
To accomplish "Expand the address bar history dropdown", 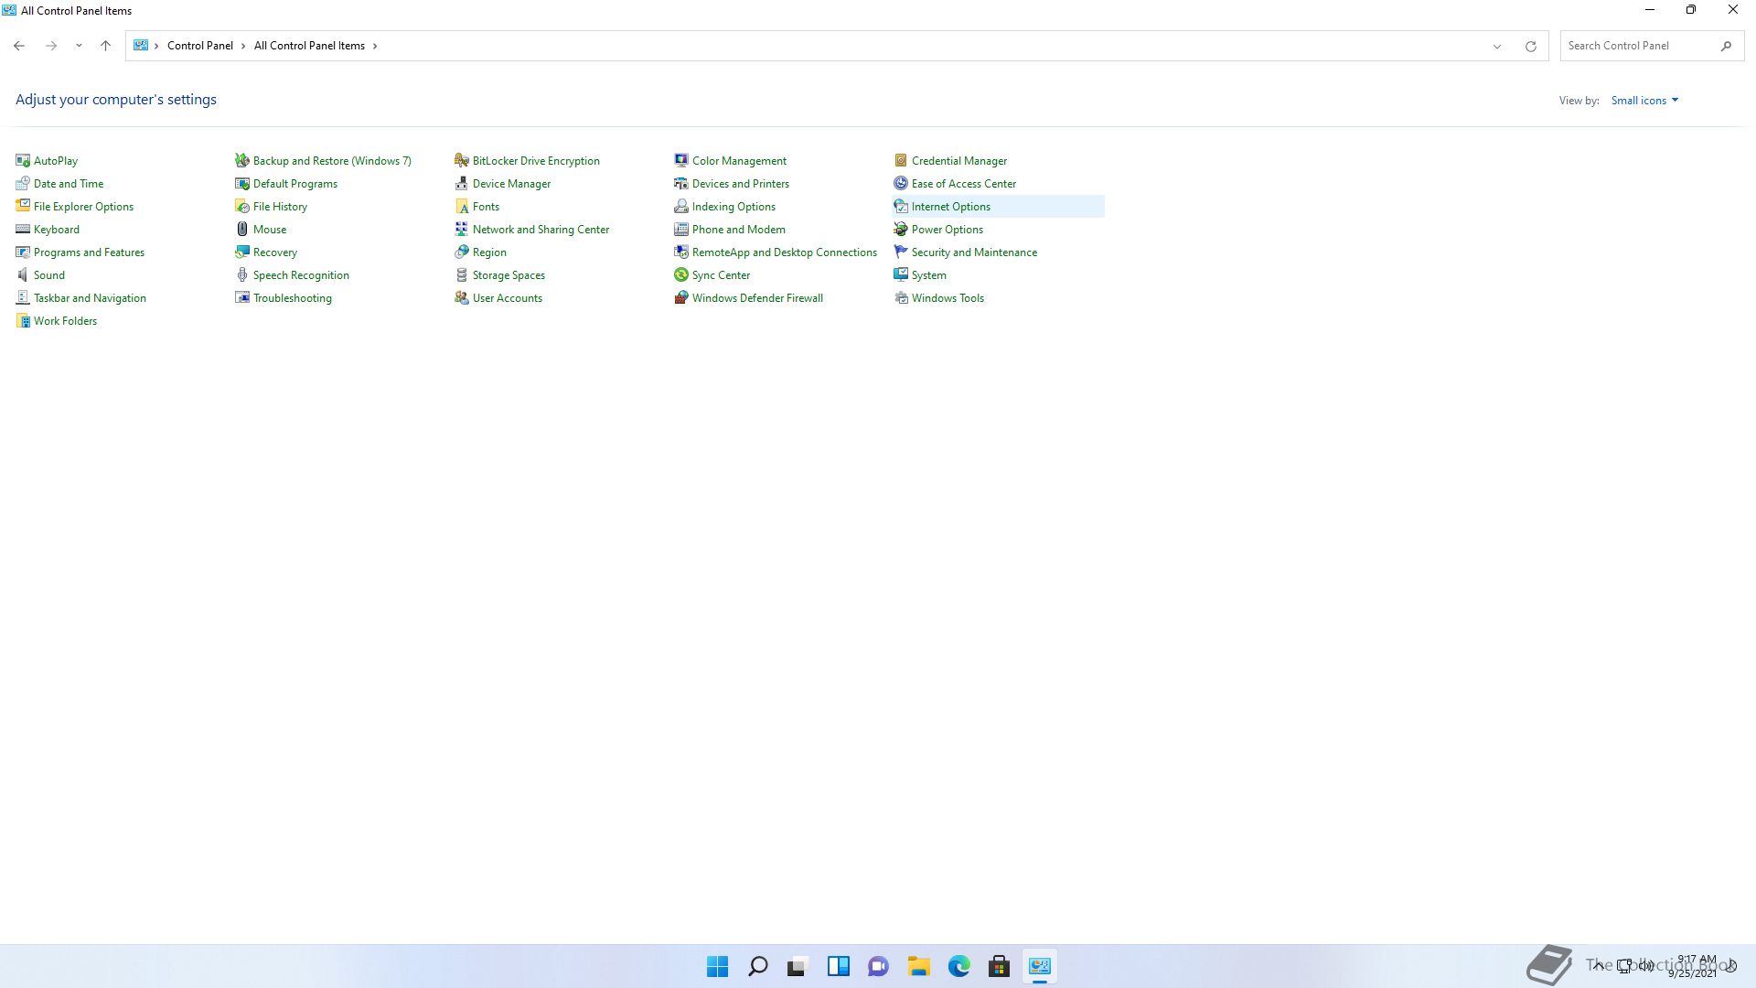I will [1497, 46].
